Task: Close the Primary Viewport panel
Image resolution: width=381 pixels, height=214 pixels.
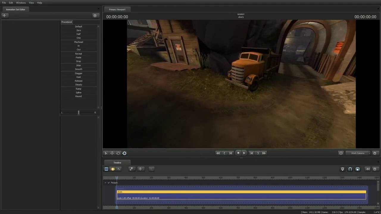Action: (378, 9)
